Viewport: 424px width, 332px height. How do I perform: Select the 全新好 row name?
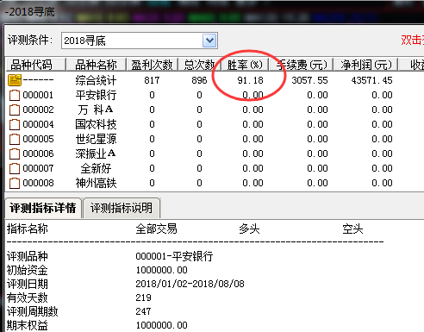point(96,168)
